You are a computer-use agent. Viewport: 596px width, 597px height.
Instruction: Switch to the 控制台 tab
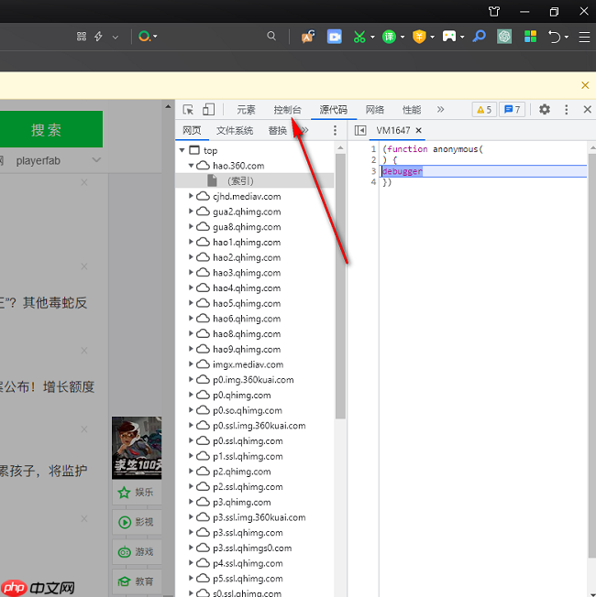[x=287, y=110]
